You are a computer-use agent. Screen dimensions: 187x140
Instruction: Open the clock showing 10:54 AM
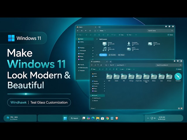(162, 118)
